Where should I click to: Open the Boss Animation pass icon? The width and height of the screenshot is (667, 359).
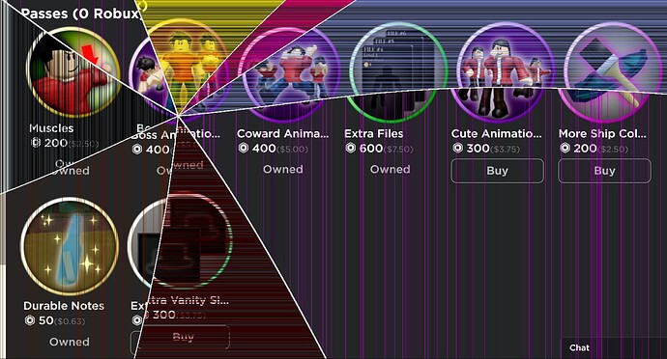pos(178,70)
